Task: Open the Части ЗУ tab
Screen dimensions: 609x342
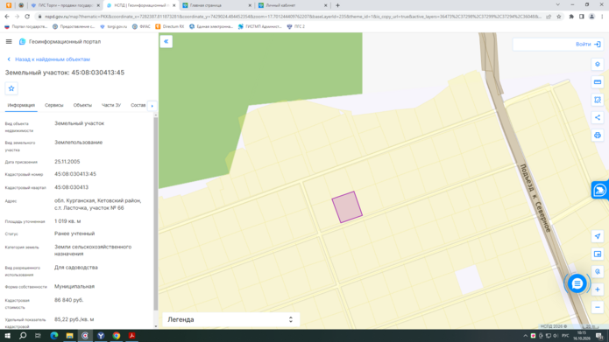Action: pos(111,105)
